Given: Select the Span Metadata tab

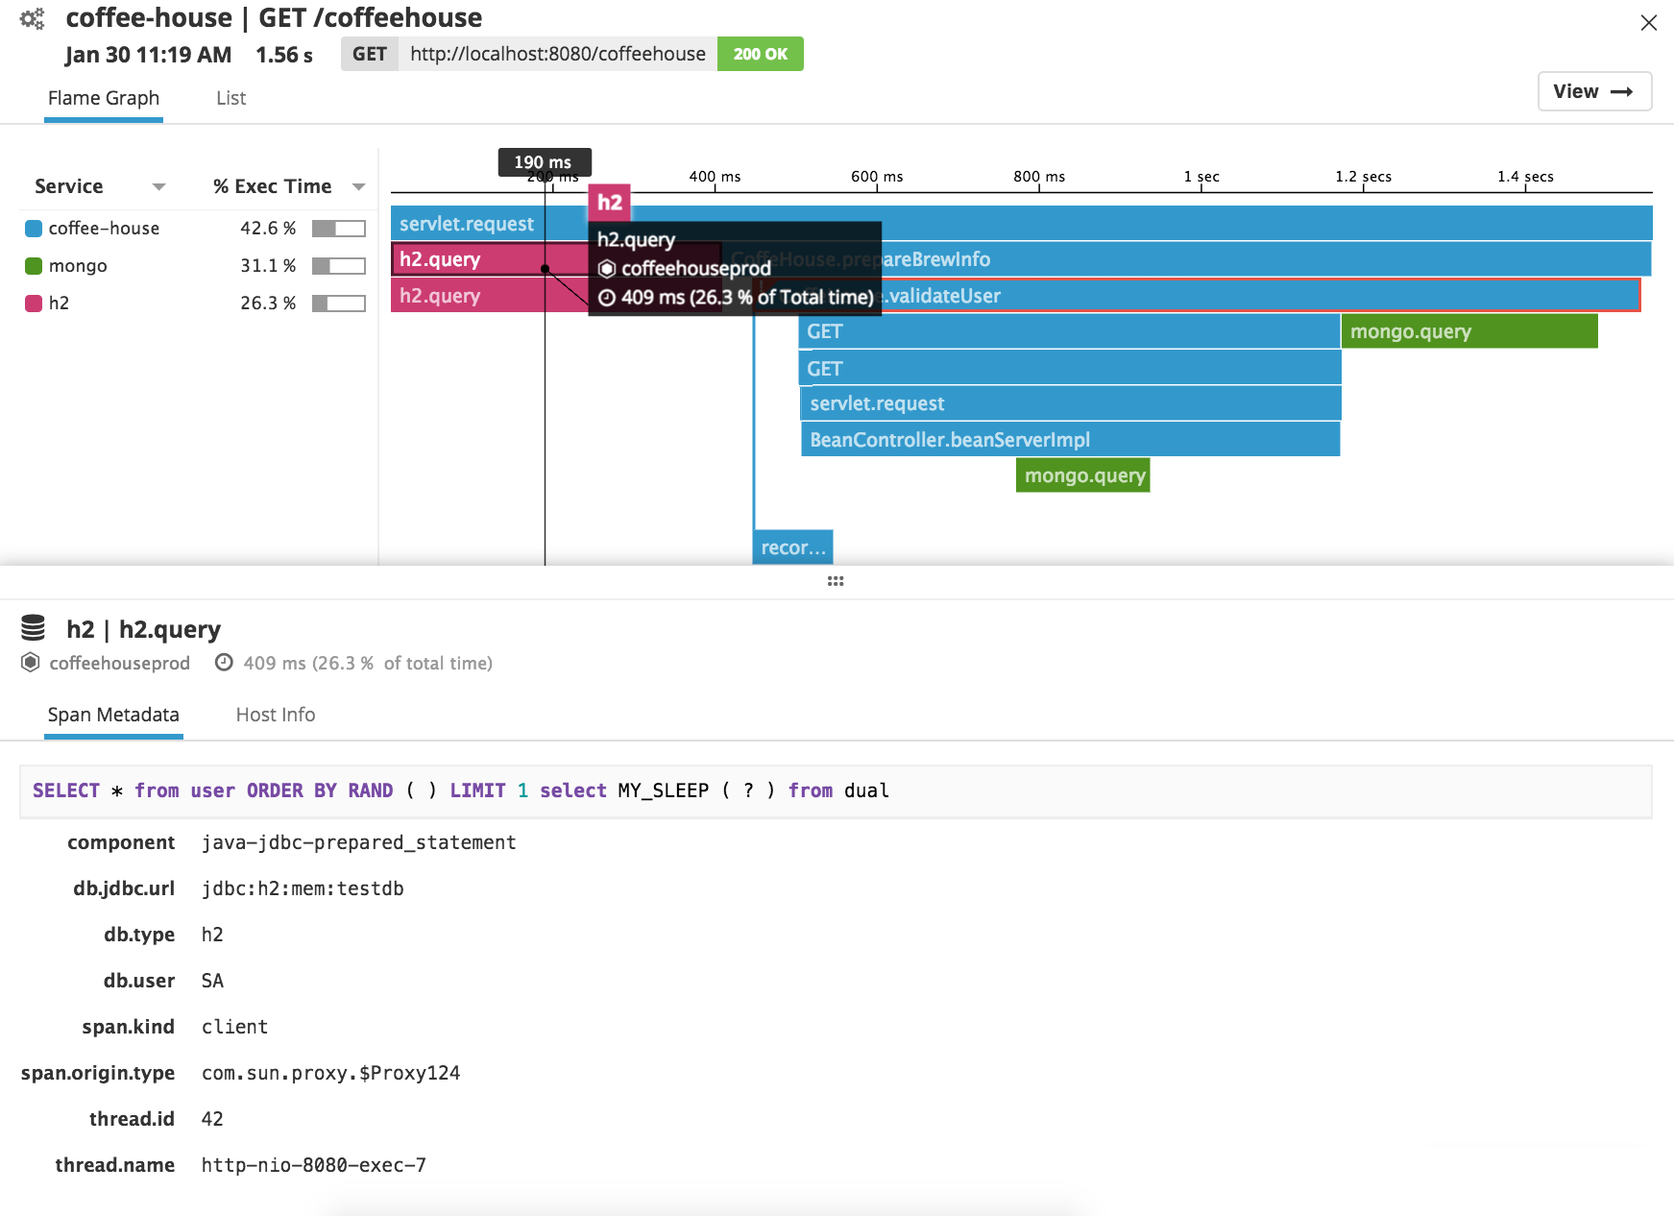Looking at the screenshot, I should pyautogui.click(x=112, y=715).
